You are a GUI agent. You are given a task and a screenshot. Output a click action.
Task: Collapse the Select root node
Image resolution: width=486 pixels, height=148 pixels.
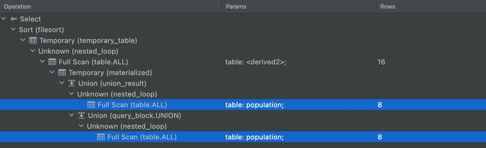coord(4,19)
